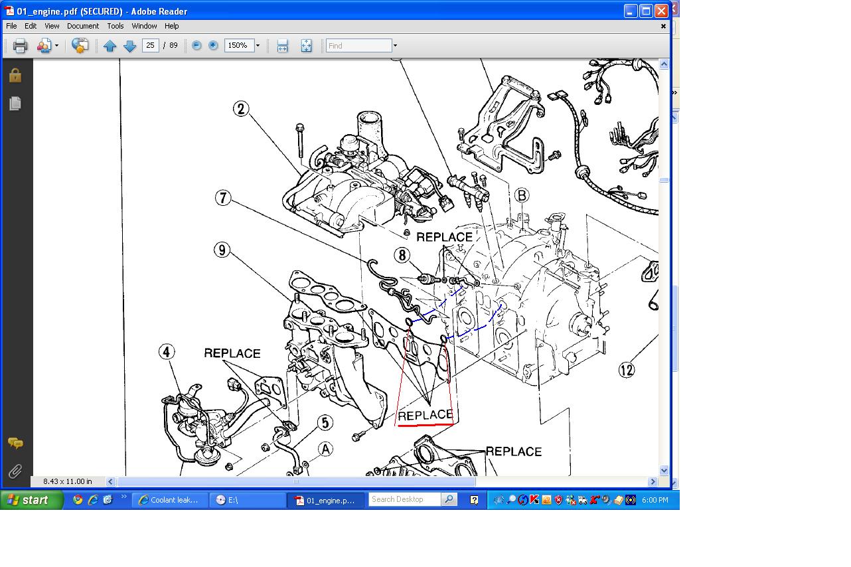This screenshot has width=851, height=567.
Task: Click the Windows start button
Action: point(31,500)
